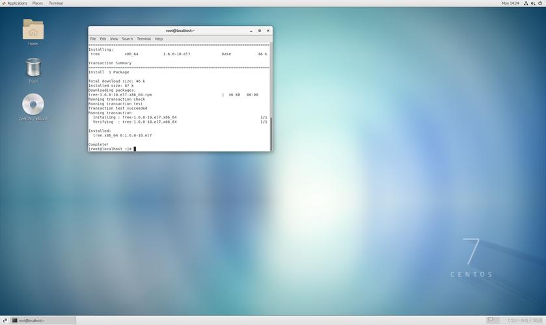Click the Applications foot logo icon
This screenshot has width=546, height=325.
tap(4, 3)
